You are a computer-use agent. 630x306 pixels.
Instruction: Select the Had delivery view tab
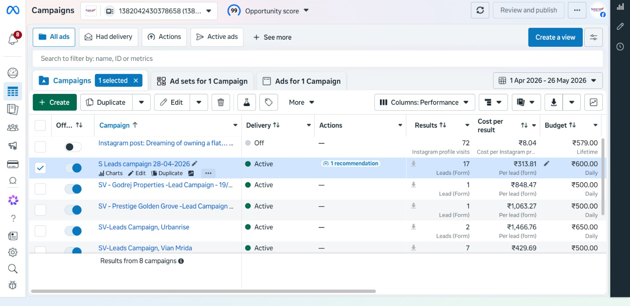coord(109,37)
